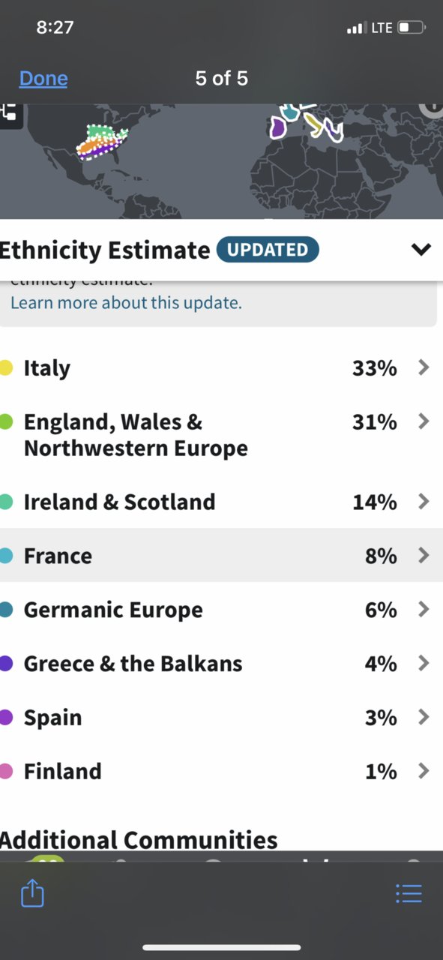Tap the share icon at bottom left
This screenshot has height=960, width=443.
click(32, 893)
